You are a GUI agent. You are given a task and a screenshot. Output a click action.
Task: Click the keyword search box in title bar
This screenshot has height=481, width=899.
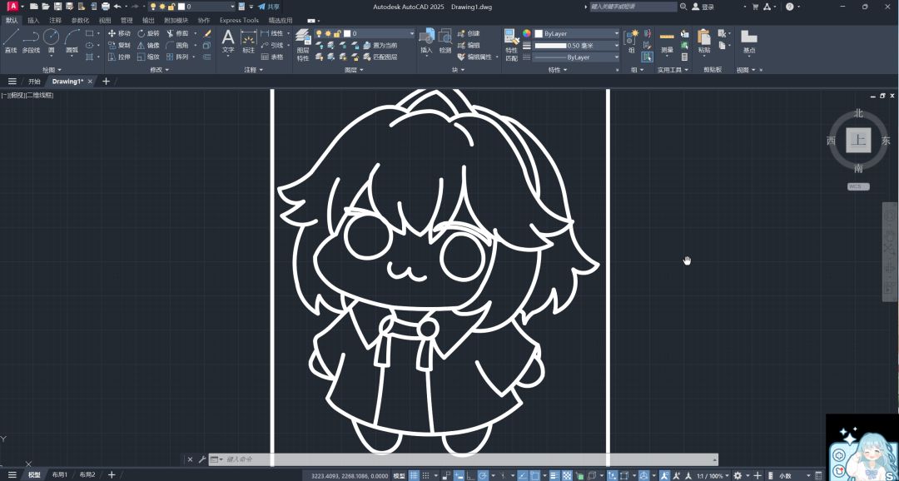(x=633, y=7)
